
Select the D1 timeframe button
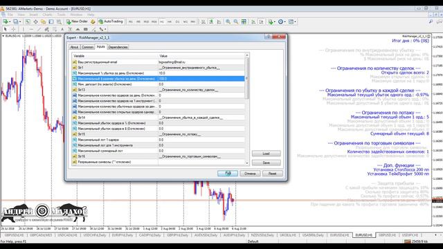click(x=177, y=21)
